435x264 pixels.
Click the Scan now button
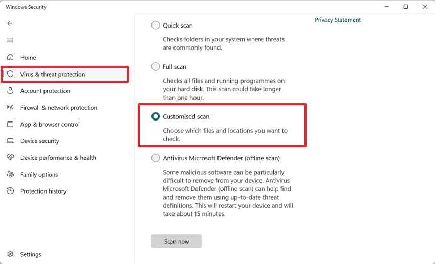[177, 241]
